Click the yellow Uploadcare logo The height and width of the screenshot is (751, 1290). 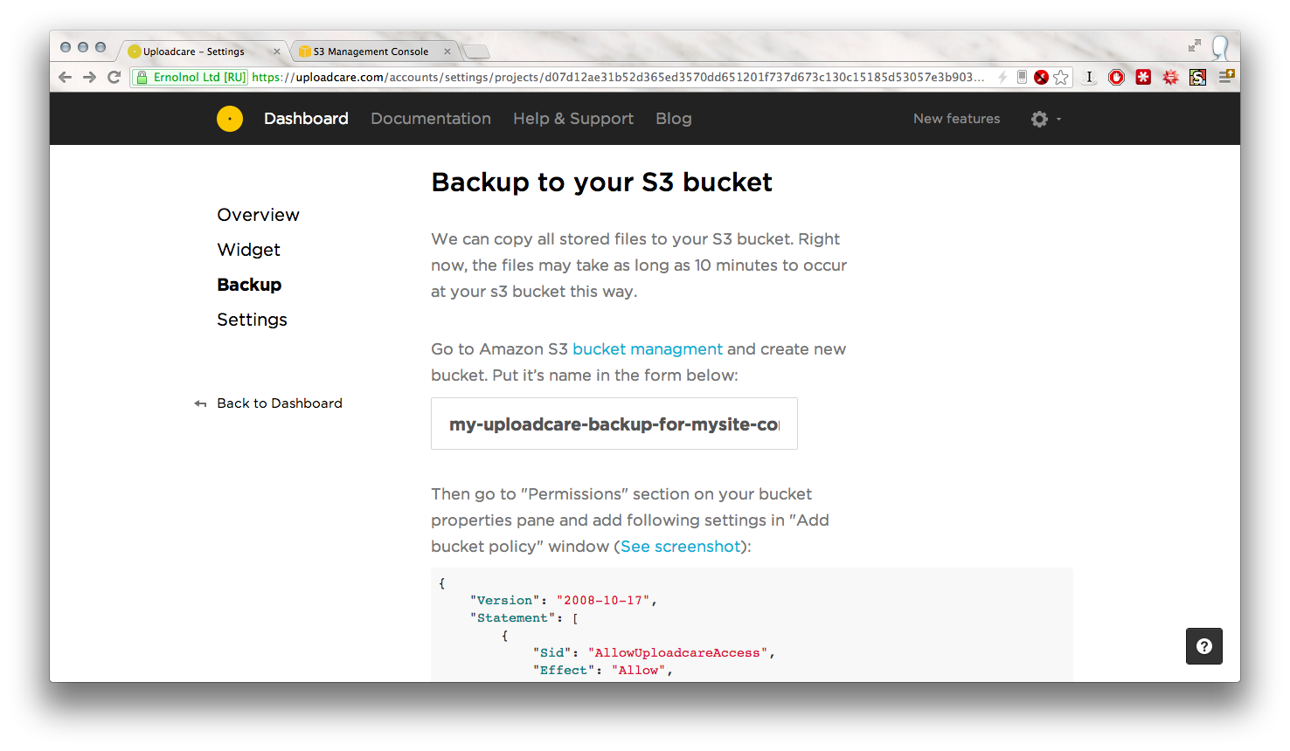pyautogui.click(x=230, y=119)
